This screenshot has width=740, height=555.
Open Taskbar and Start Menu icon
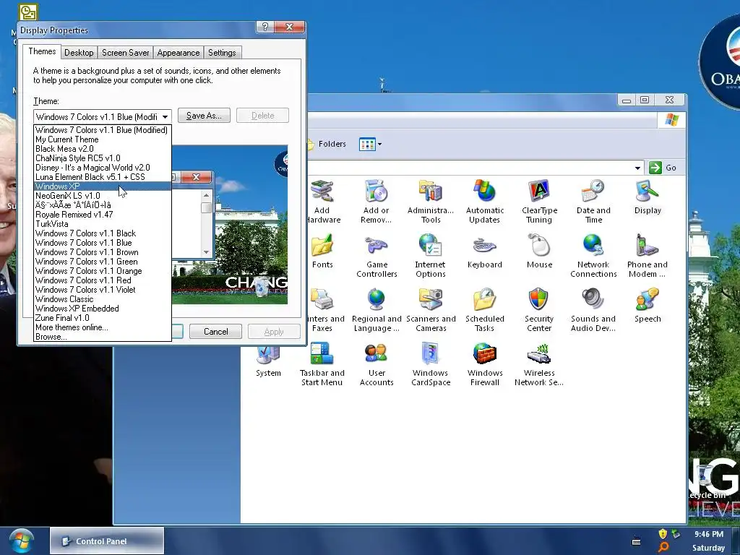[322, 364]
